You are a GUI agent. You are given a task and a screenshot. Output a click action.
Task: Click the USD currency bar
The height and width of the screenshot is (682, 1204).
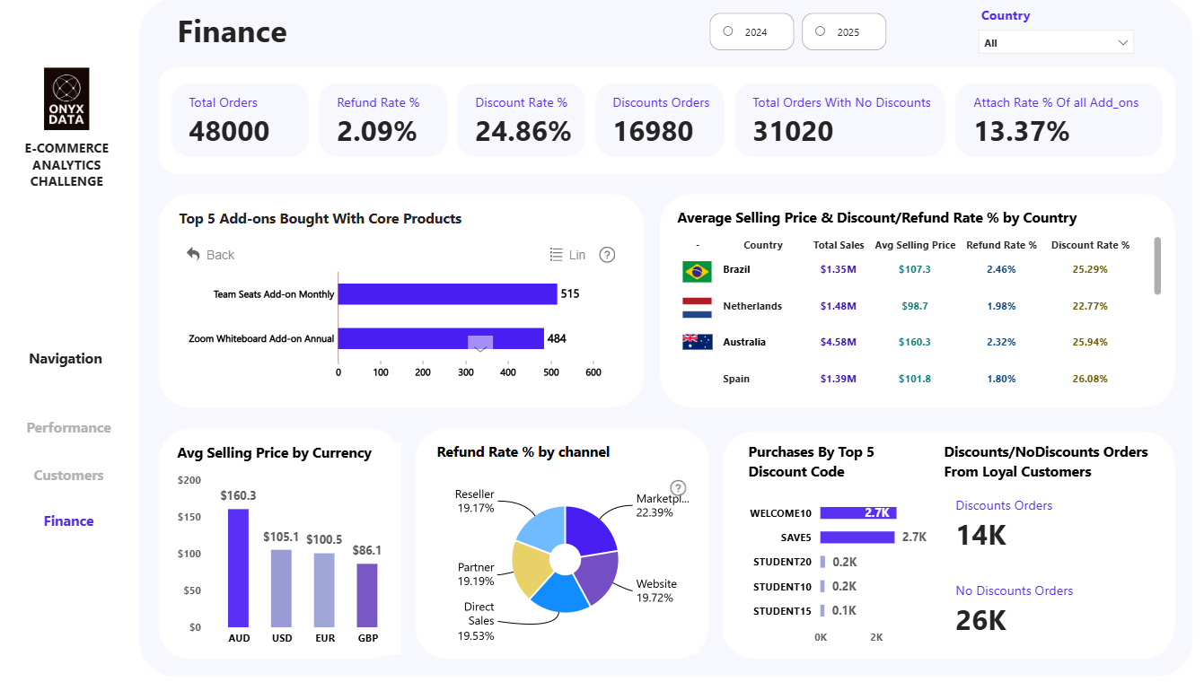pyautogui.click(x=281, y=589)
